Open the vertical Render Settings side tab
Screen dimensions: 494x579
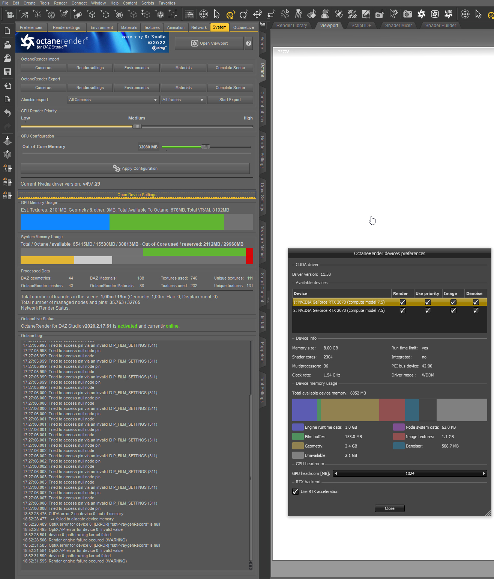click(x=263, y=152)
